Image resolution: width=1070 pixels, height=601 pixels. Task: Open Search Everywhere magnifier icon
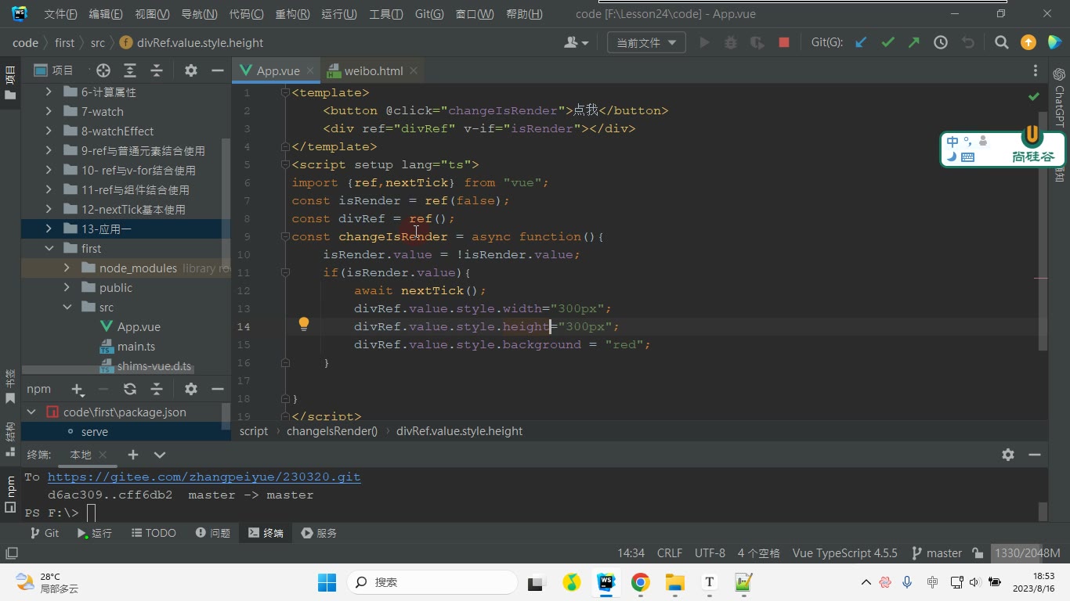[1001, 43]
